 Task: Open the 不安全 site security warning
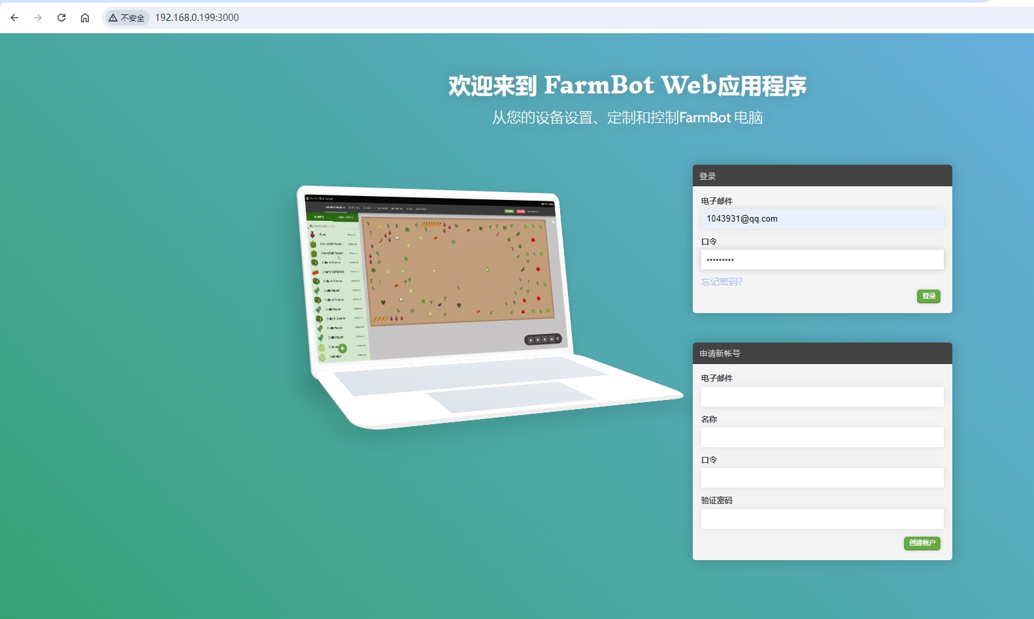coord(127,18)
